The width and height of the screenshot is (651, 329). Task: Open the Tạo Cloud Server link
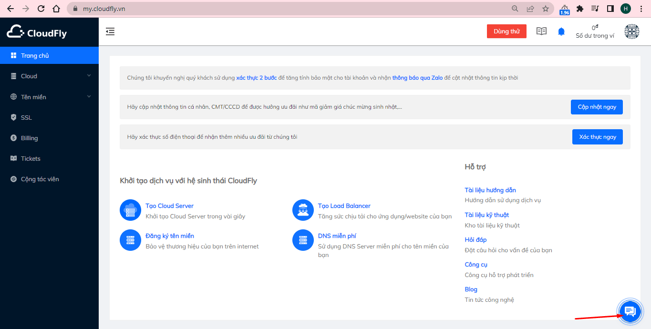[169, 206]
